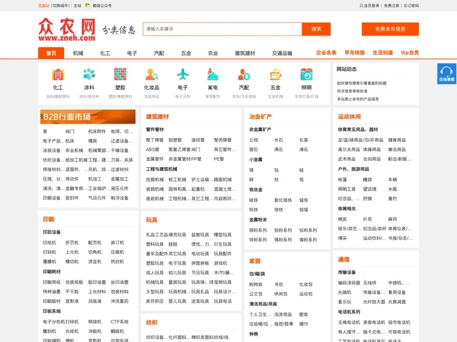The image size is (457, 342).
Task: Click the 农业机械 link in B2B list
Action: point(74,150)
